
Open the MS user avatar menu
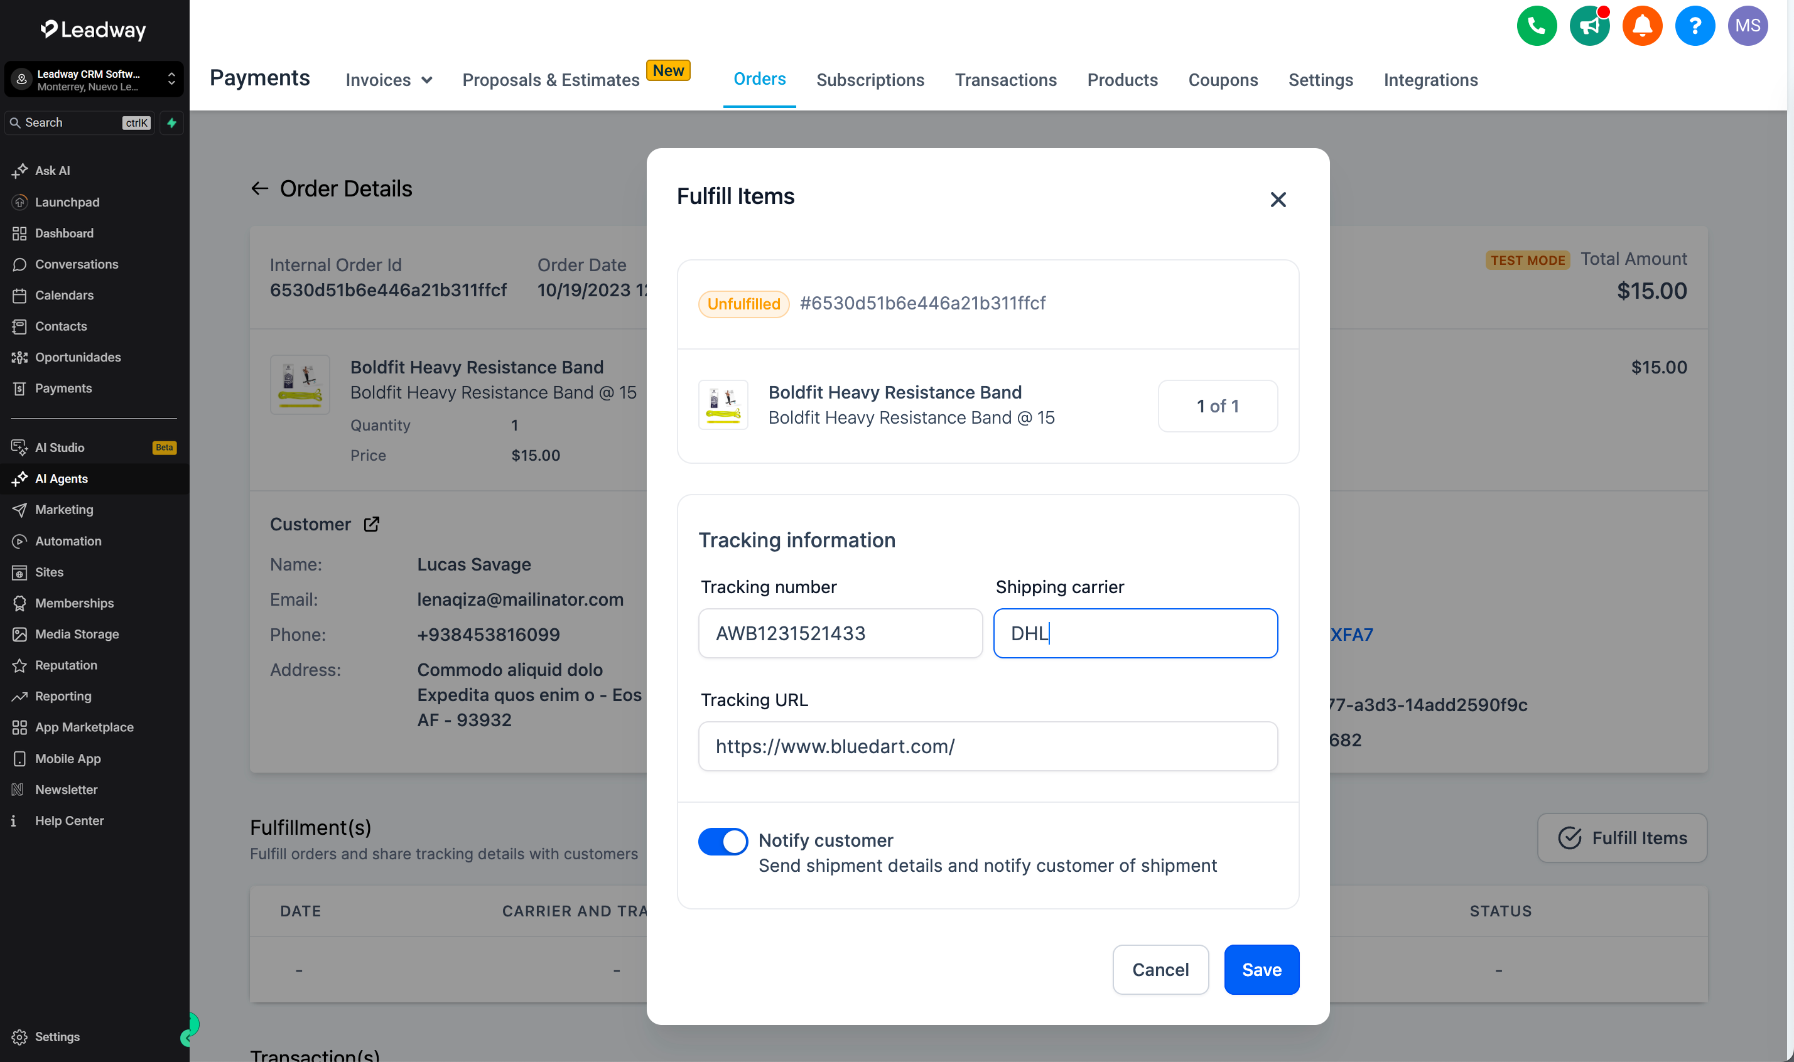[x=1748, y=26]
